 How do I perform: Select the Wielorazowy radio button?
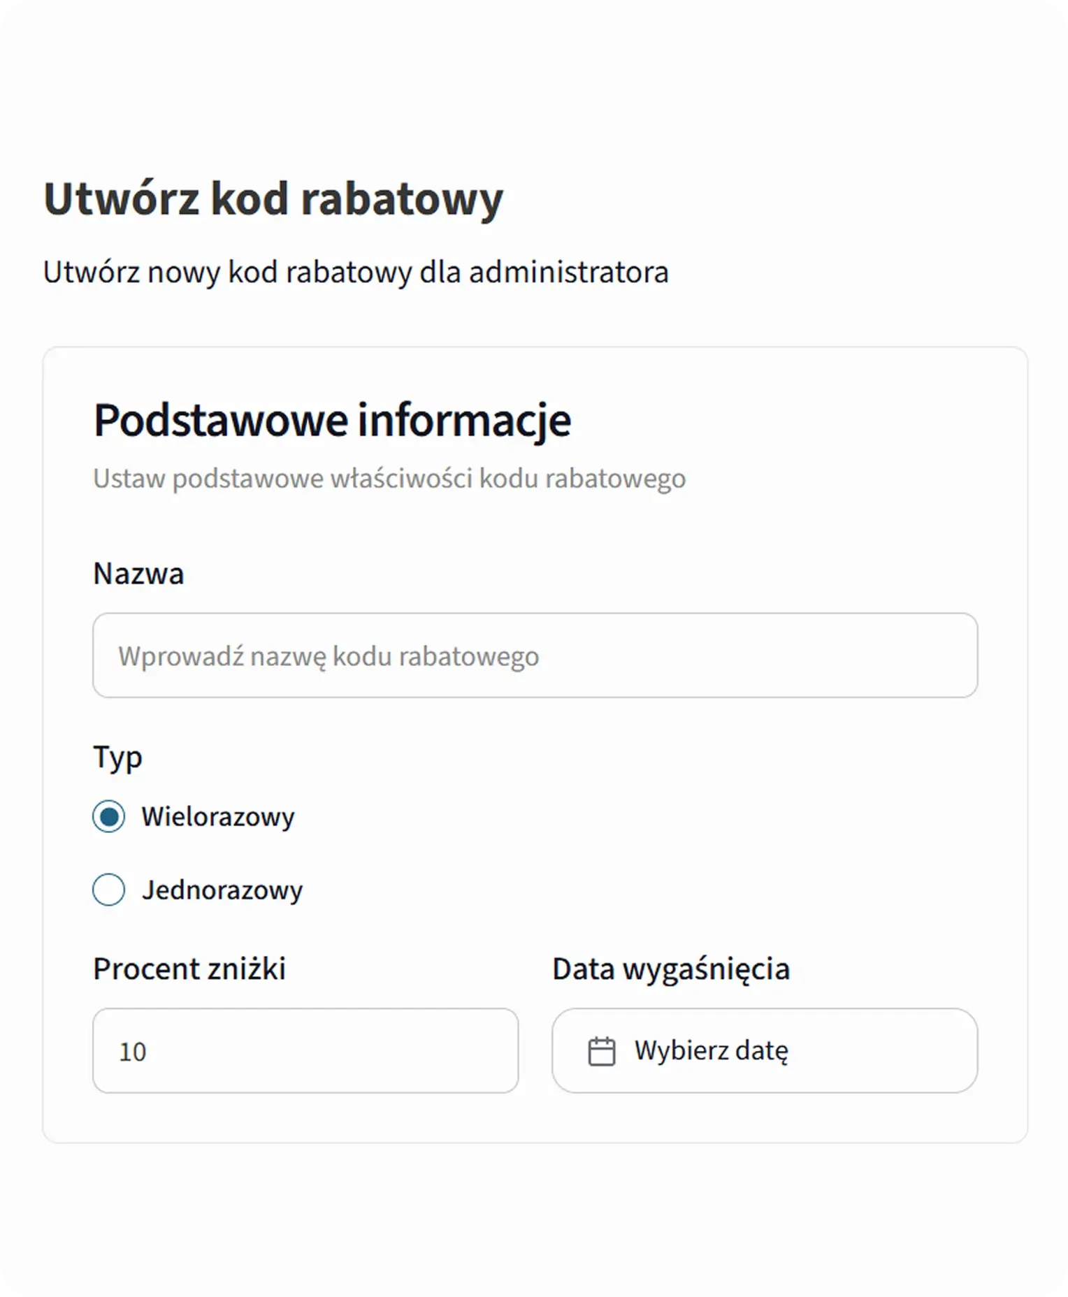(109, 816)
